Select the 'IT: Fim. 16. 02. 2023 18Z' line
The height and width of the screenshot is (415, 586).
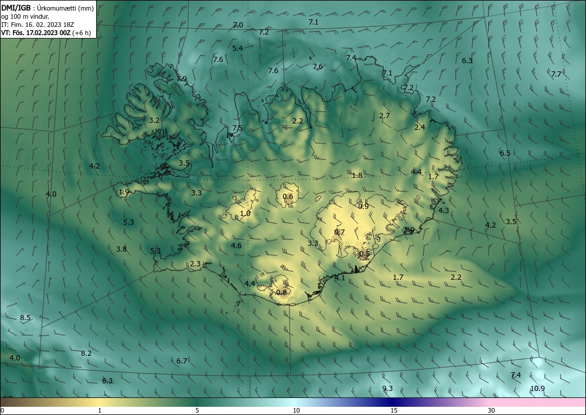click(x=38, y=25)
